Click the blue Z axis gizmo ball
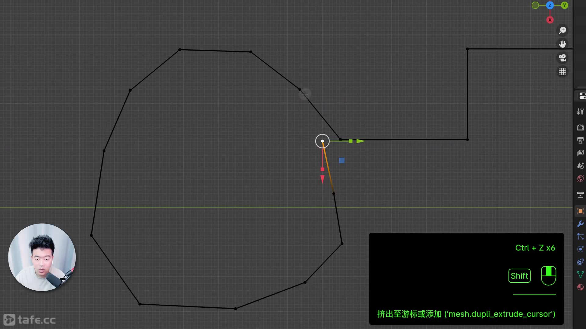The height and width of the screenshot is (329, 586). coord(550,5)
